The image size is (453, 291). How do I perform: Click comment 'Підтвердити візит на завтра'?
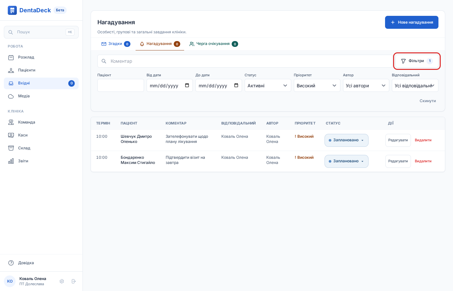tap(185, 160)
